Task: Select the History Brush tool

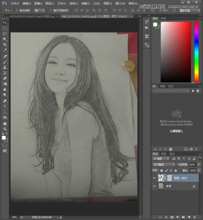Action: pyautogui.click(x=5, y=73)
